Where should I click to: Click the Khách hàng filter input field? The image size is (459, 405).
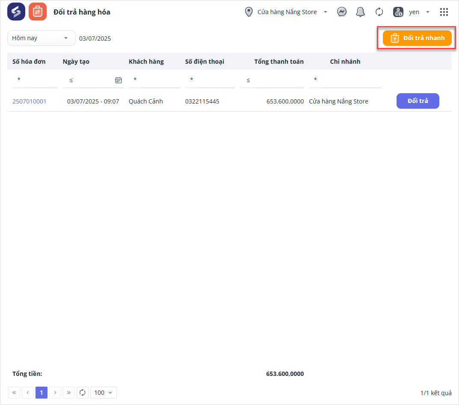[160, 80]
